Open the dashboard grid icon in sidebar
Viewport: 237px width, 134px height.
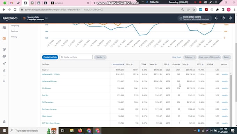click(4, 28)
